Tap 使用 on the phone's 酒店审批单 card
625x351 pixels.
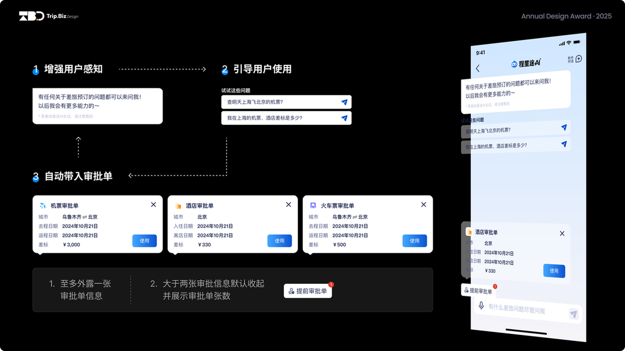point(554,271)
